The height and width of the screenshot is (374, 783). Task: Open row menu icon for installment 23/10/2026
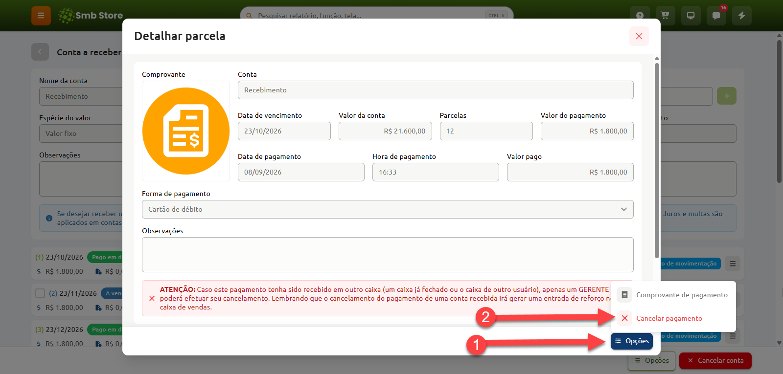(x=733, y=264)
